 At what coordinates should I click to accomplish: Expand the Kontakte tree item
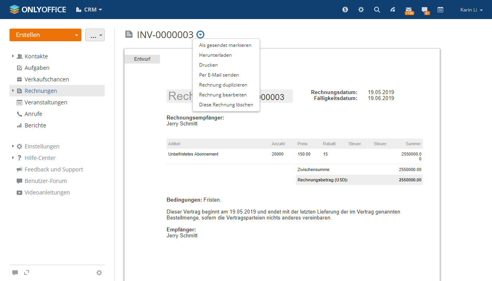point(13,56)
